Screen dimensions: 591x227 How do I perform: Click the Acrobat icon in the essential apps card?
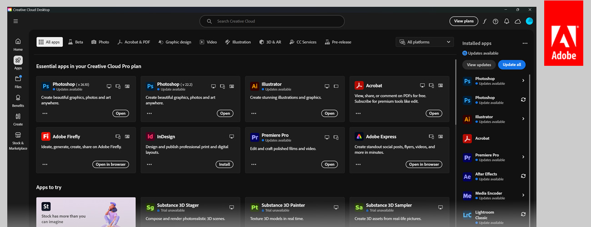[359, 86]
